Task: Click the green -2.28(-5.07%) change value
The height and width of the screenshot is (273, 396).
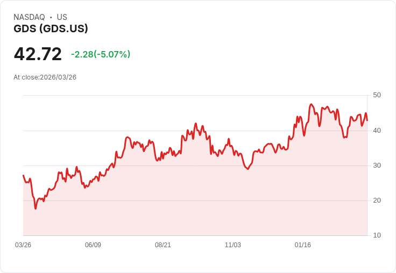Action: (101, 54)
